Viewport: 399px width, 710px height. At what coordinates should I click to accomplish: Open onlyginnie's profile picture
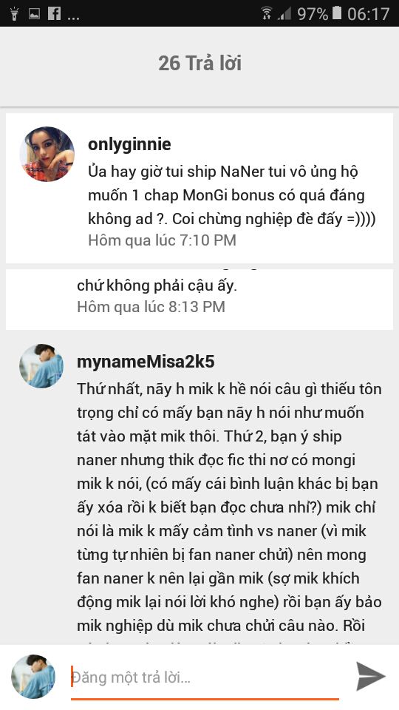click(x=47, y=154)
